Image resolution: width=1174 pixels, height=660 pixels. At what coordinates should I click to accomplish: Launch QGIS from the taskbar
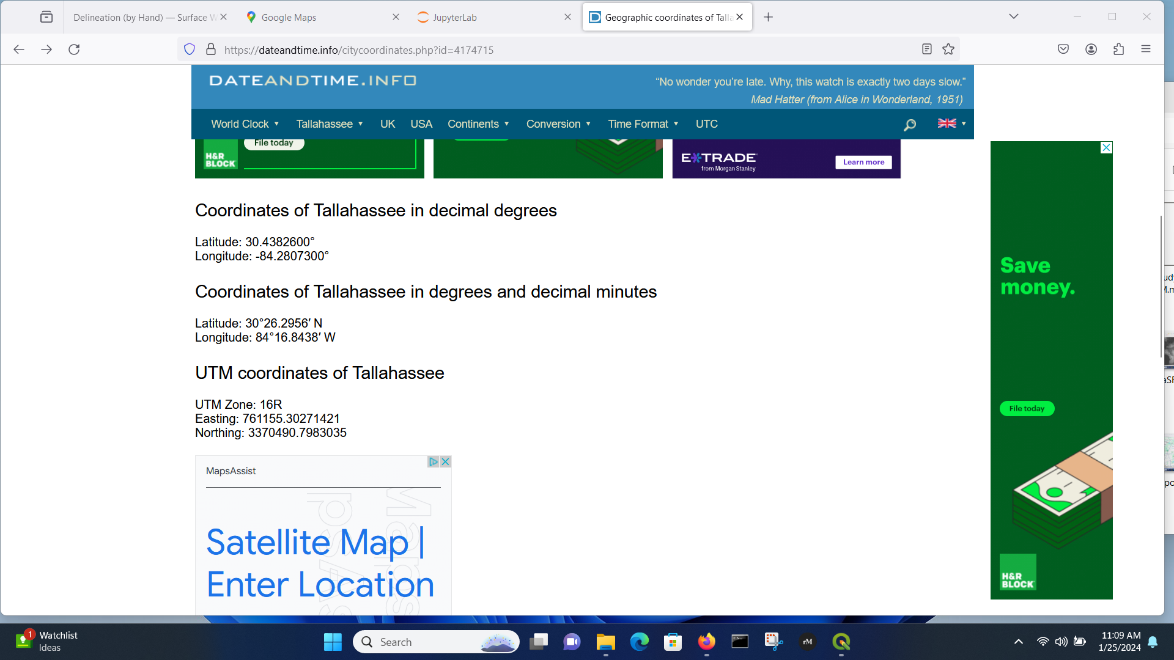841,642
